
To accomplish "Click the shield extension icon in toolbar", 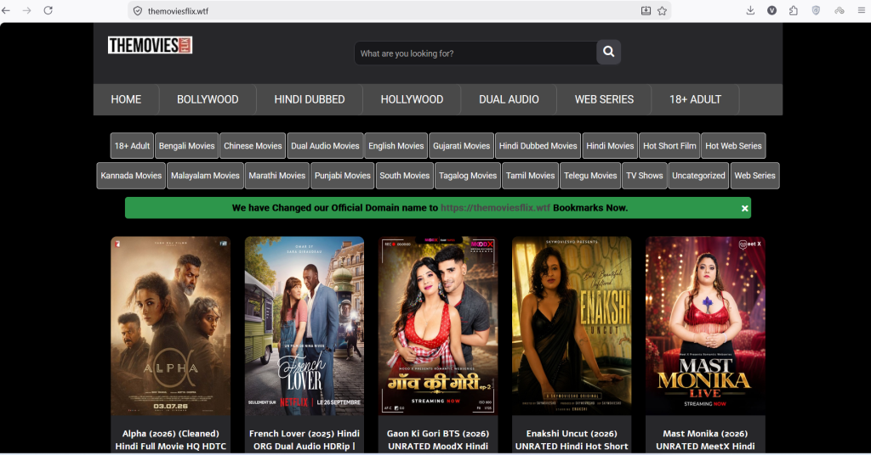I will (x=816, y=10).
